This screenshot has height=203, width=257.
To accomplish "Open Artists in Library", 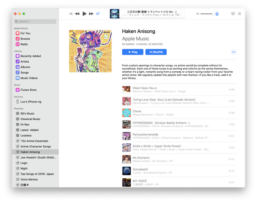I will (x=35, y=61).
